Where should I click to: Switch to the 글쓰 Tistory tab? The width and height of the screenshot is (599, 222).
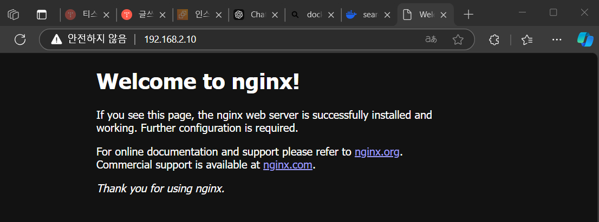pos(138,15)
